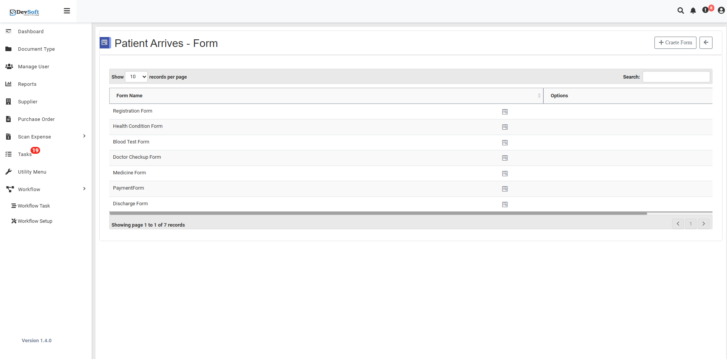Open the form view icon for Registration Form

coord(505,111)
